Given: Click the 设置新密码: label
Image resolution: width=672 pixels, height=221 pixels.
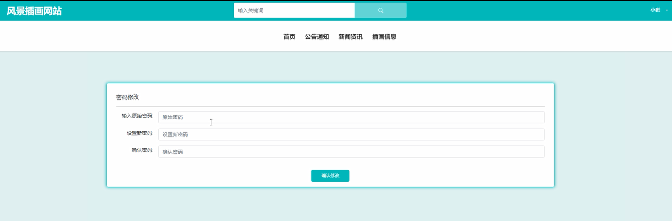Looking at the screenshot, I should click(x=140, y=133).
